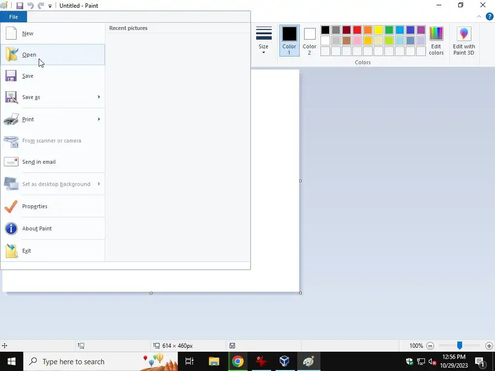Viewport: 495px width, 371px height.
Task: Pick the dark red color swatch
Action: coord(346,30)
